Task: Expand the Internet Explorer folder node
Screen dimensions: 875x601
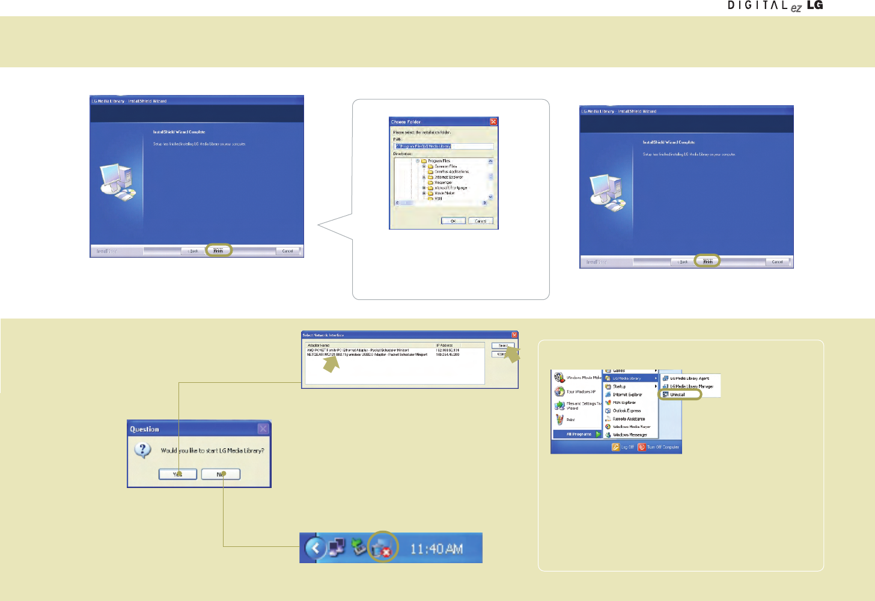Action: pos(424,177)
